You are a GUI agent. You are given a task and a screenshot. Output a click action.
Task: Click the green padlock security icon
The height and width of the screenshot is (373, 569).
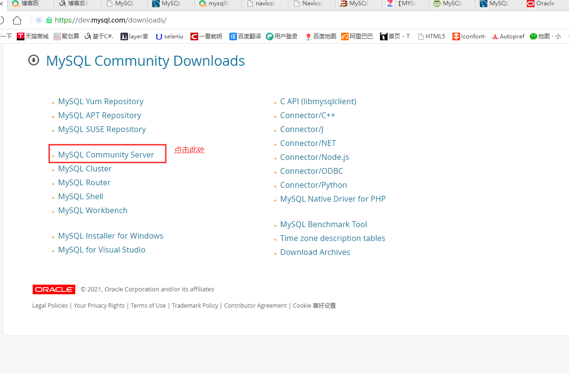tap(49, 20)
